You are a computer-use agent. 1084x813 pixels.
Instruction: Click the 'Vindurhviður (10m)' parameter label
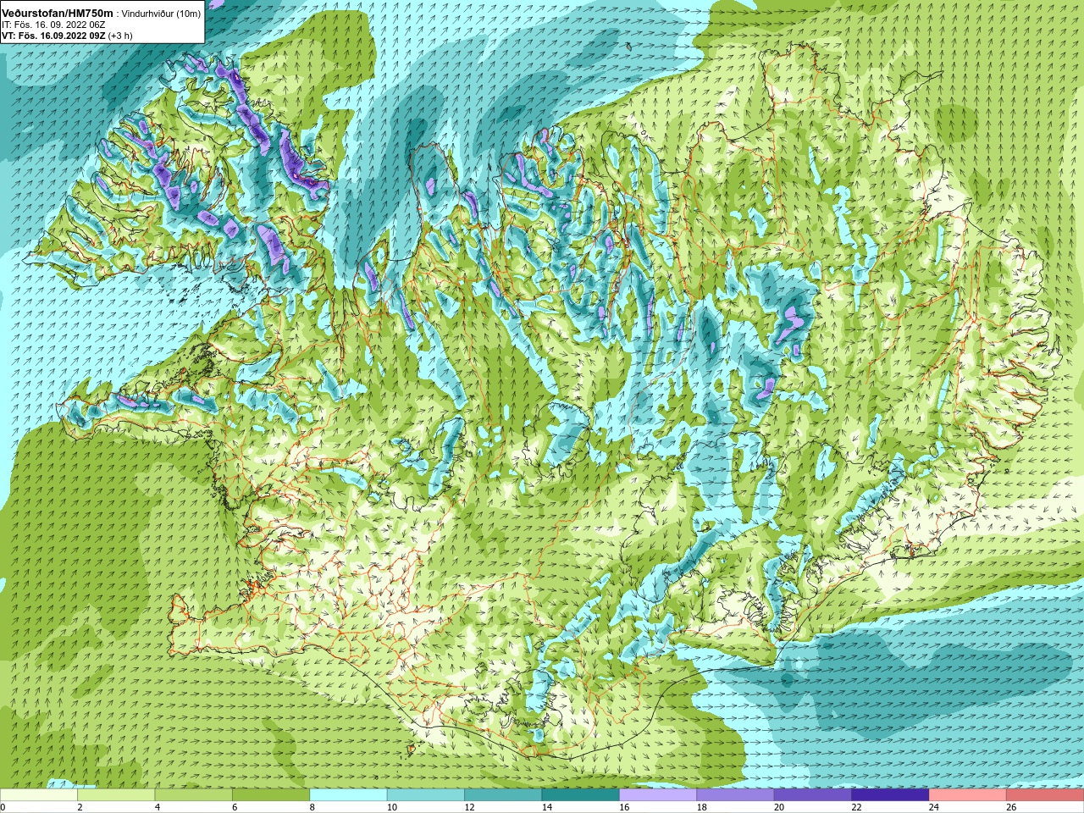coord(162,14)
